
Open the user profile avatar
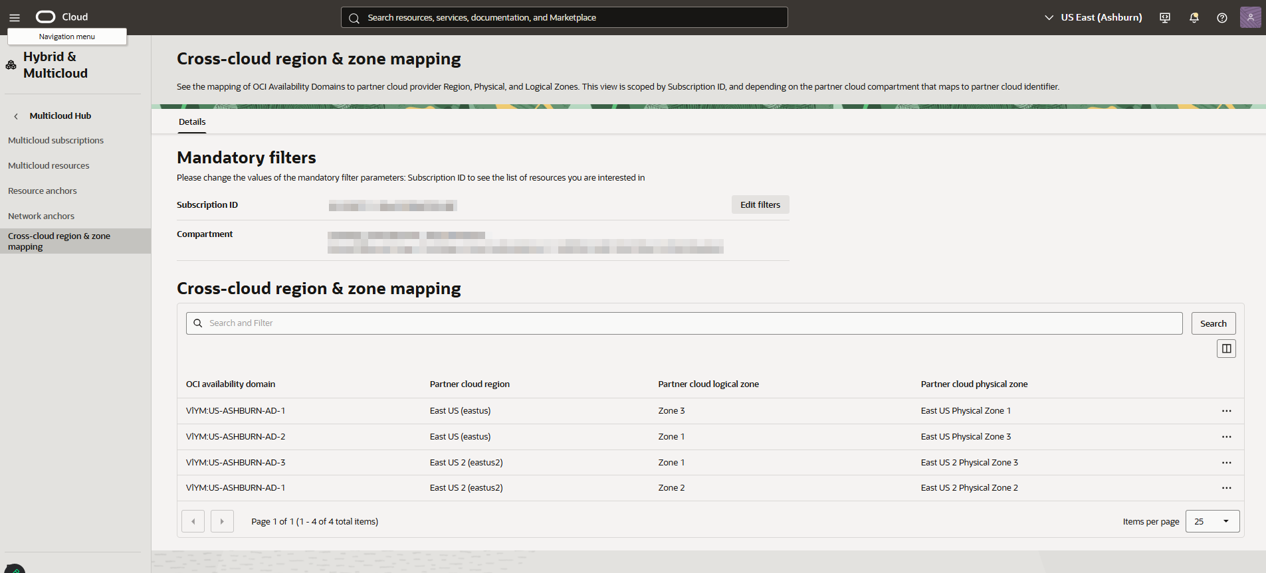(x=1250, y=17)
